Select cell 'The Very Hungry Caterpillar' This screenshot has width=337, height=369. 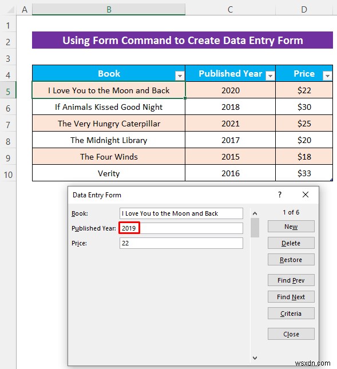click(x=109, y=124)
